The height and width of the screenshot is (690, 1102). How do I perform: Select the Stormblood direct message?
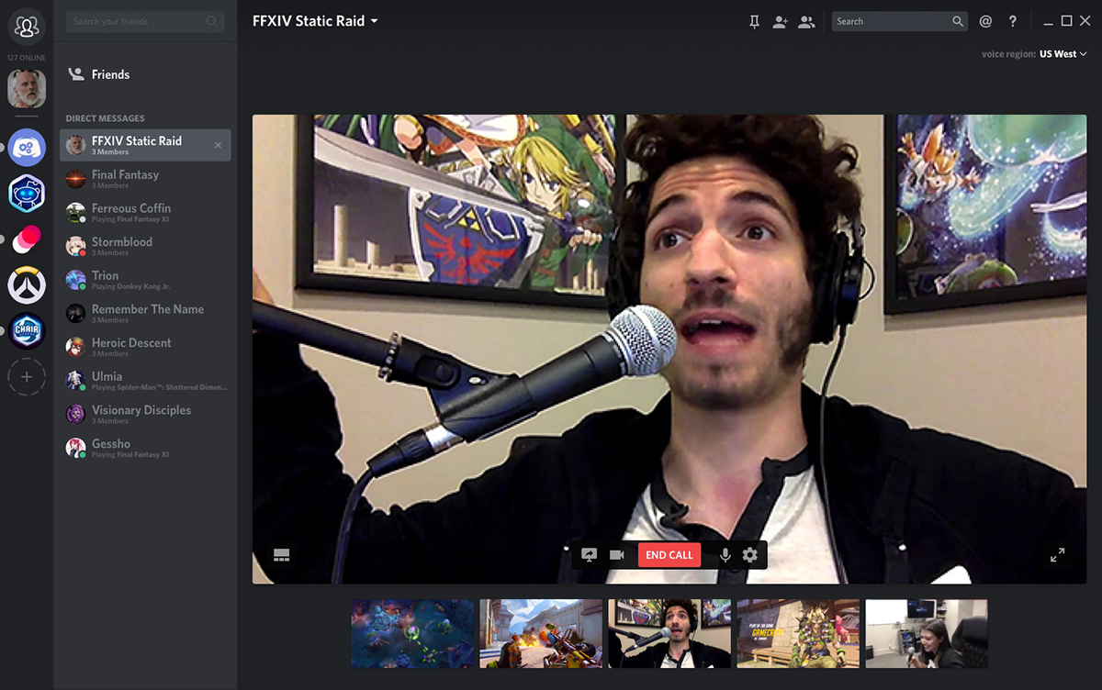point(122,245)
